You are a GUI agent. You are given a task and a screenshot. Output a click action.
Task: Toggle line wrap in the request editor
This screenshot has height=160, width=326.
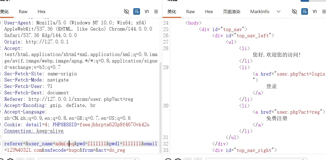[x=137, y=12]
